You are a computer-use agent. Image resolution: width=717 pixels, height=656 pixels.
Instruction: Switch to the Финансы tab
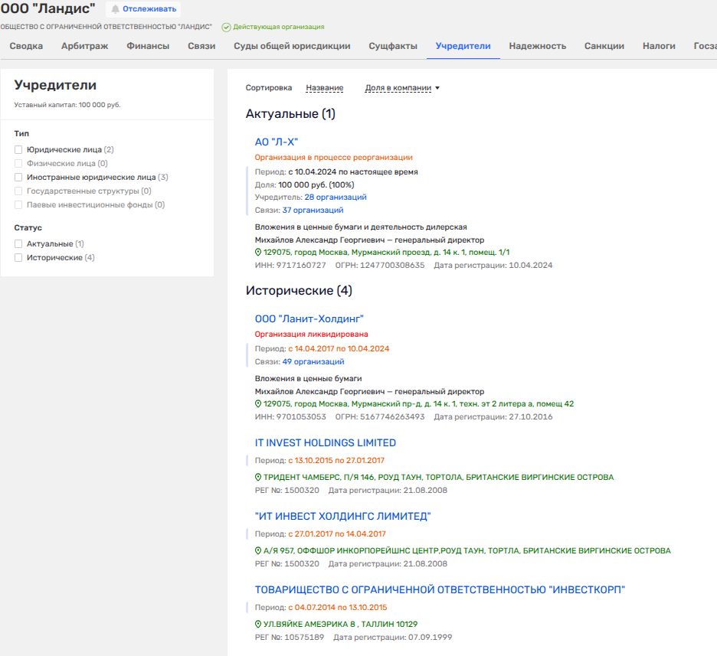pyautogui.click(x=148, y=46)
